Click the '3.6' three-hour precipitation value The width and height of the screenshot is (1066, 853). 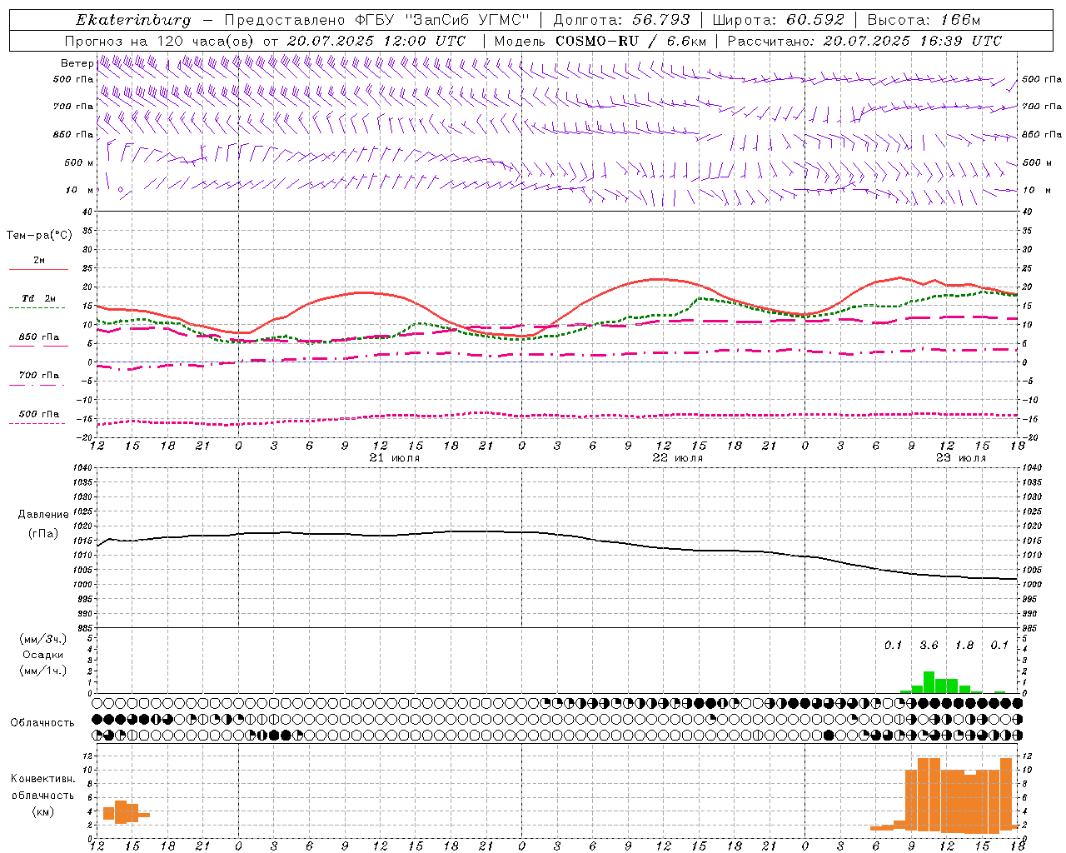(929, 646)
